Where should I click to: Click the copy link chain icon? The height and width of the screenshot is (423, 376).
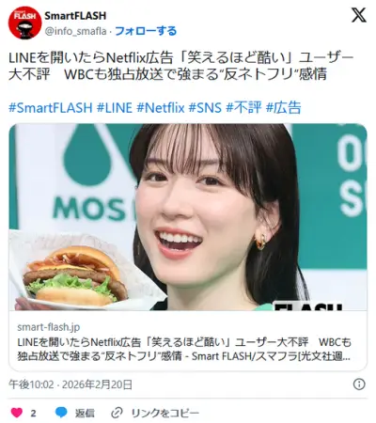[117, 413]
